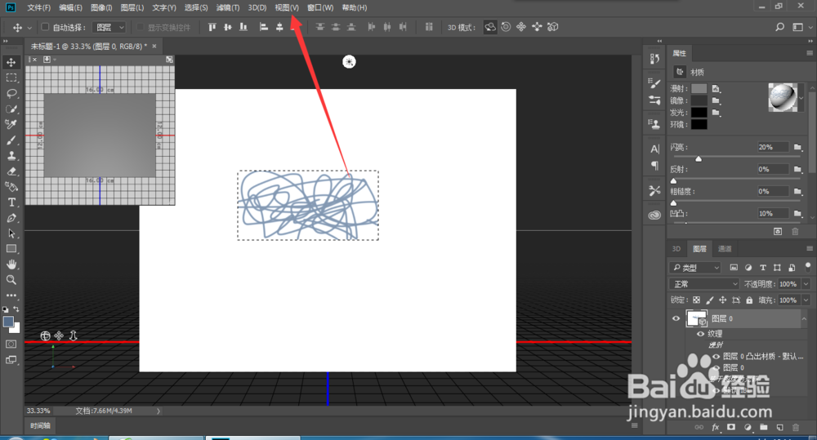Image resolution: width=817 pixels, height=440 pixels.
Task: Toggle lock all padlock icon
Action: (749, 300)
